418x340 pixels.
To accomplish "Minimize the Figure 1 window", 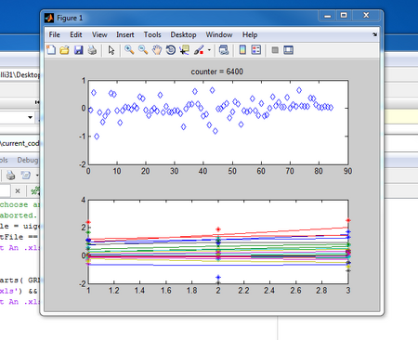I will pyautogui.click(x=328, y=16).
